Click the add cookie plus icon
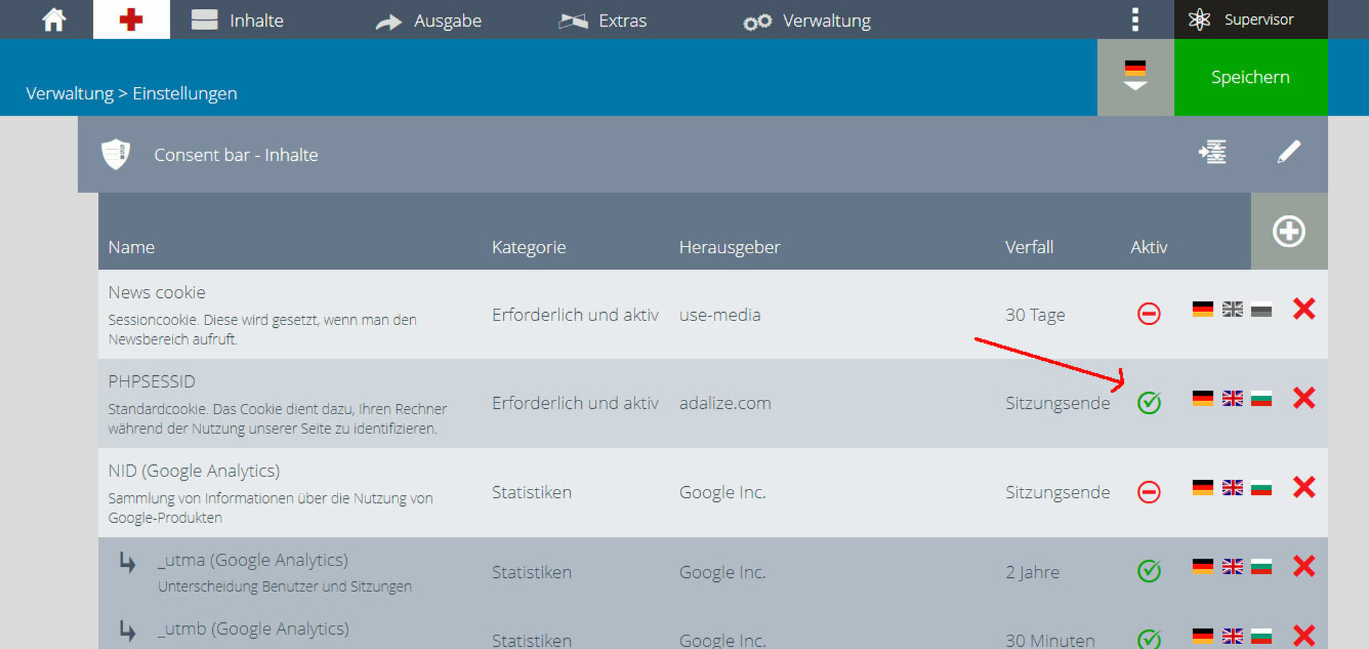1369x649 pixels. [x=1289, y=231]
